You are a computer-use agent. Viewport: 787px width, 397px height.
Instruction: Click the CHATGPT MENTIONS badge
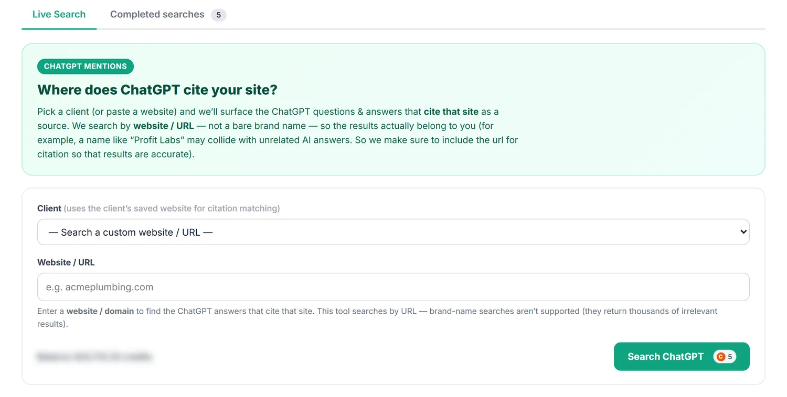pyautogui.click(x=86, y=67)
